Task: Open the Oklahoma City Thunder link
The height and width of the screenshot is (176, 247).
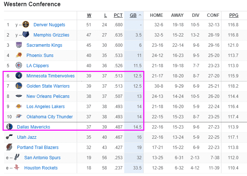Action: 49,117
